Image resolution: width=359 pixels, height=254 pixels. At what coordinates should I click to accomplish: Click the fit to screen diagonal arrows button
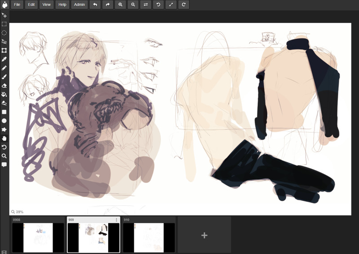pos(171,4)
